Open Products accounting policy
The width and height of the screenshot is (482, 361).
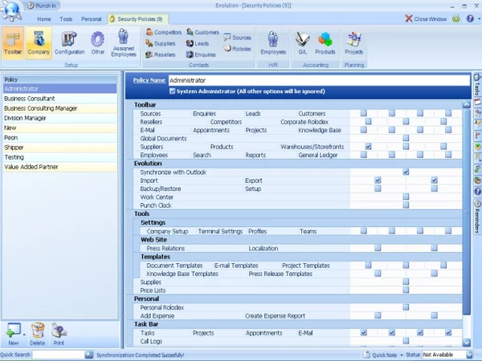[x=325, y=43]
